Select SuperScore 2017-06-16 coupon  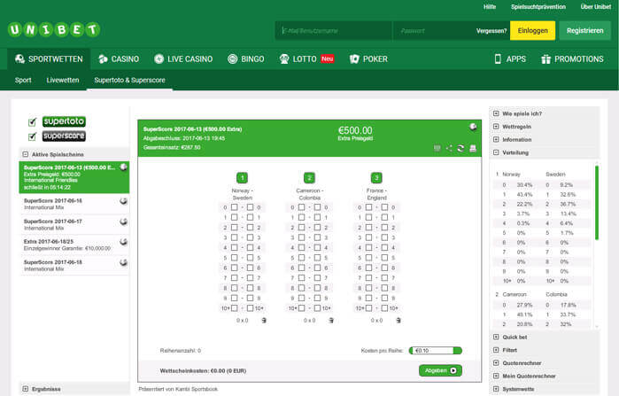(74, 204)
